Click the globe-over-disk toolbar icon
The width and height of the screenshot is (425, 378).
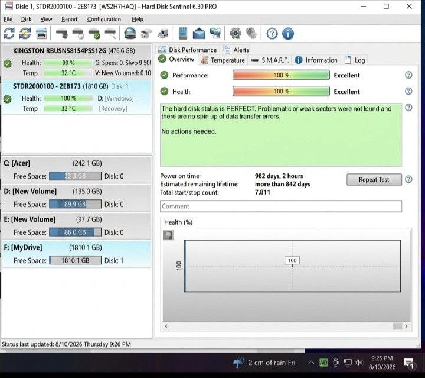(130, 34)
